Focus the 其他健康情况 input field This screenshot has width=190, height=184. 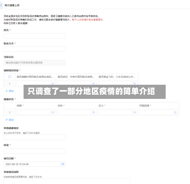(x=35, y=137)
